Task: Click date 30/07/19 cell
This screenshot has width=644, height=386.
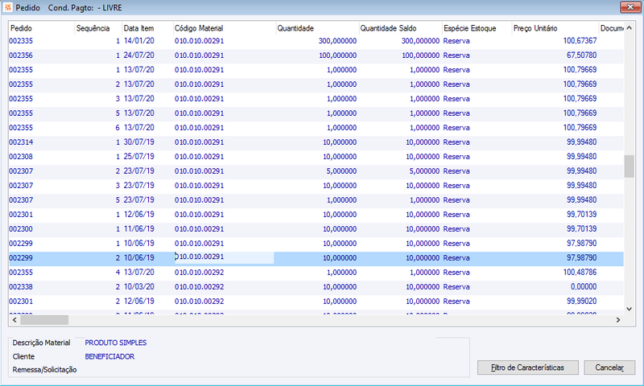Action: coord(138,142)
